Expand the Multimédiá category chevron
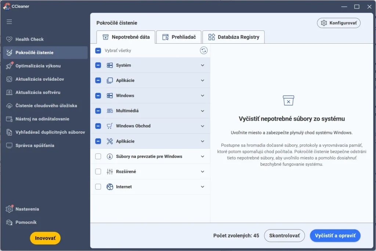The height and width of the screenshot is (251, 376). (202, 111)
